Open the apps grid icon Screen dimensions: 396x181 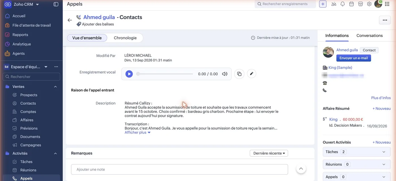pos(387,4)
